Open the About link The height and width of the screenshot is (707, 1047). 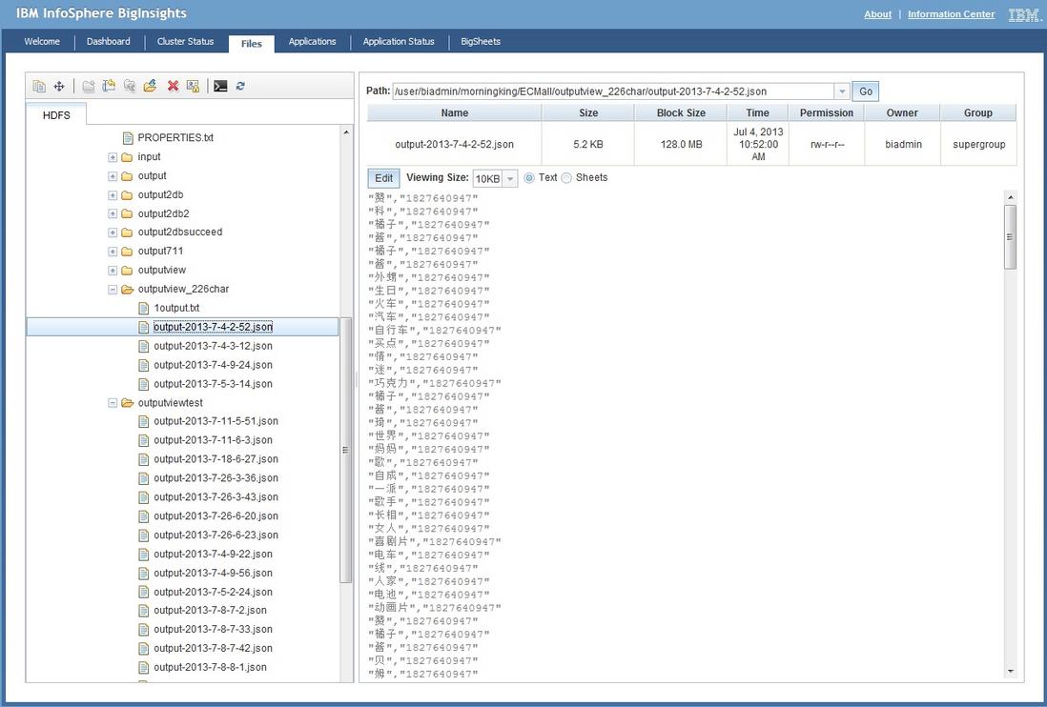click(877, 14)
